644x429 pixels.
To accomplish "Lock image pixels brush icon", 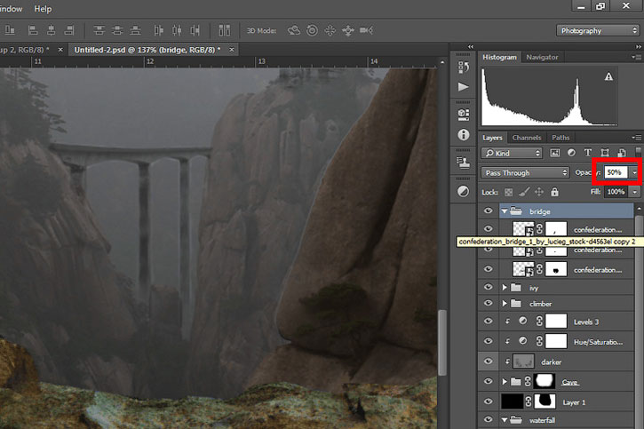I will [x=524, y=191].
